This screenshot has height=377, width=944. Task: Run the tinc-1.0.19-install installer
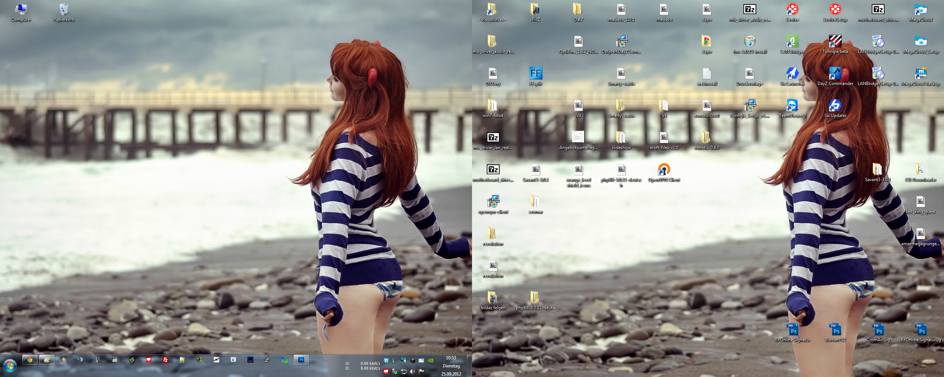click(x=749, y=45)
